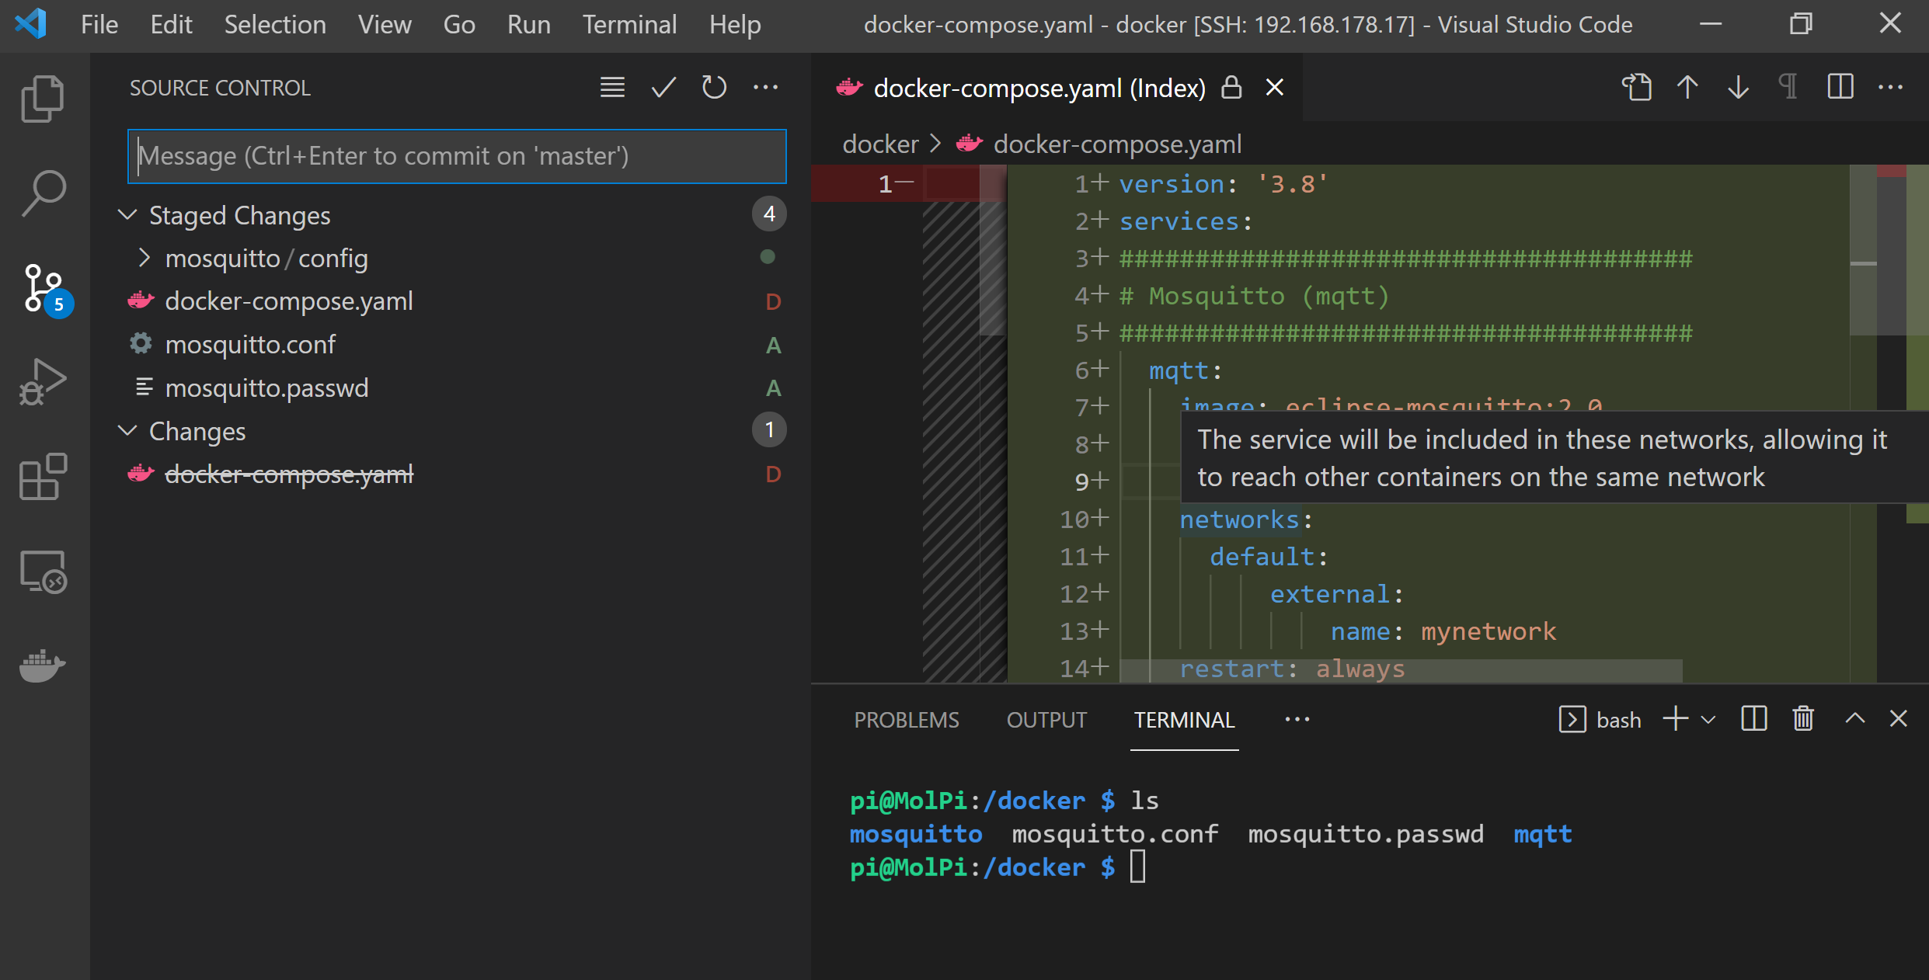Maximize terminal panel with chevron up

coord(1854,719)
